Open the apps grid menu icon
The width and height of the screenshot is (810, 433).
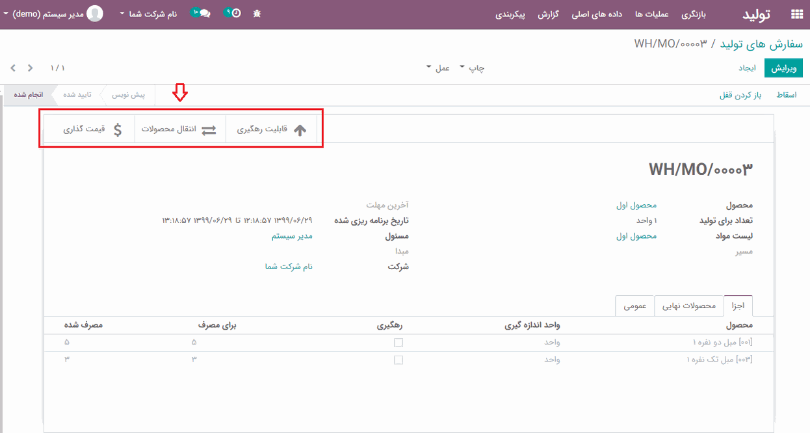pyautogui.click(x=796, y=14)
